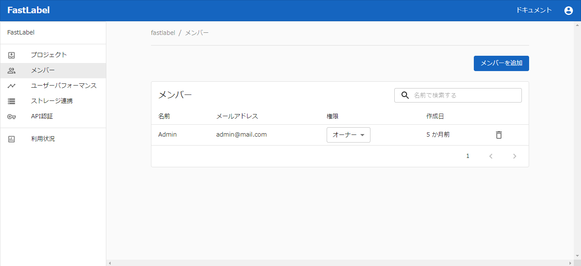Screen dimensions: 581x266
Task: Click the Admin name cell
Action: [x=168, y=134]
